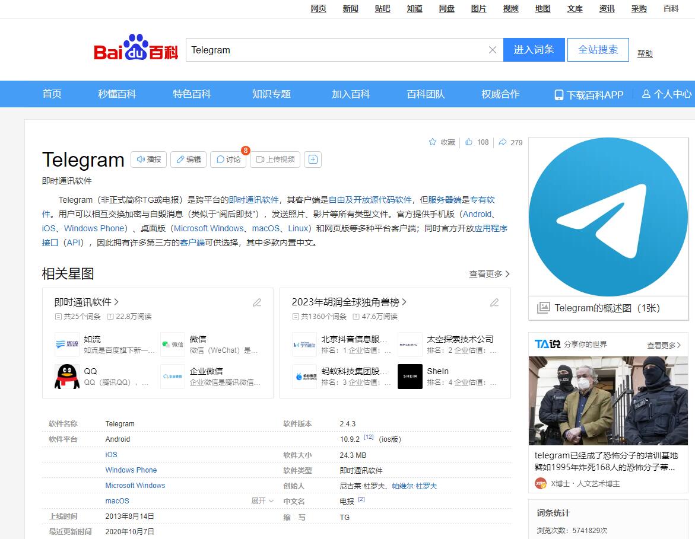Select the 知识专题 tab
The width and height of the screenshot is (695, 539).
[271, 94]
